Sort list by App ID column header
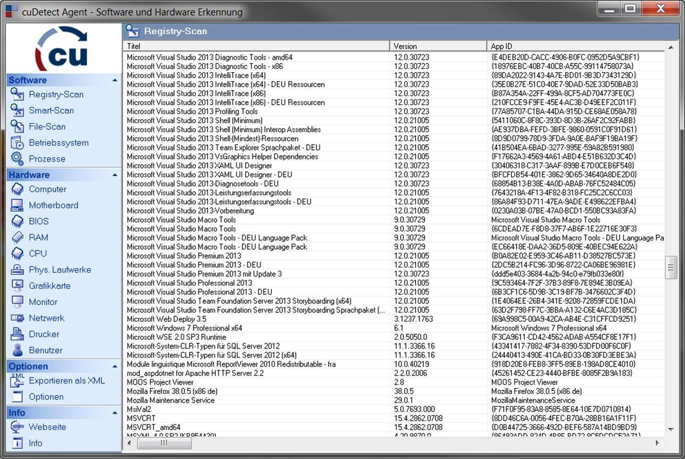This screenshot has height=459, width=685. point(575,46)
